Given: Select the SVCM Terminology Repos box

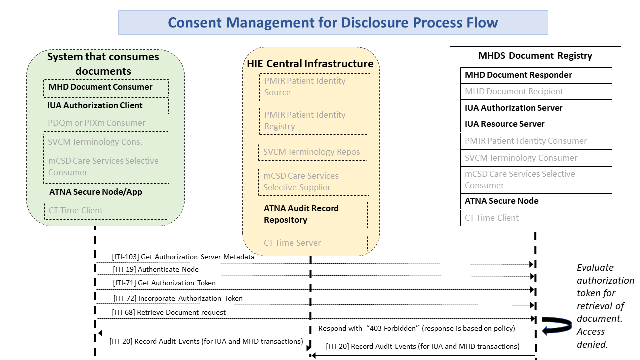Looking at the screenshot, I should [312, 152].
